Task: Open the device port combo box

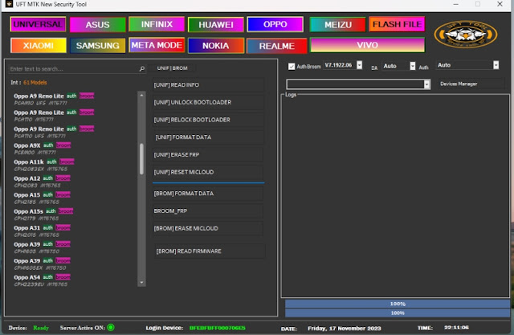Action: coord(358,84)
